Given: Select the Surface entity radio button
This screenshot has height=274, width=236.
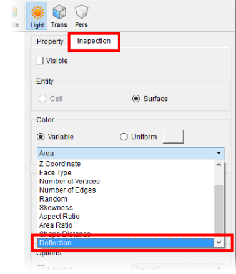Looking at the screenshot, I should pos(136,99).
